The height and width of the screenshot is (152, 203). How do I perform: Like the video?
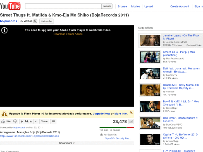click(x=6, y=121)
